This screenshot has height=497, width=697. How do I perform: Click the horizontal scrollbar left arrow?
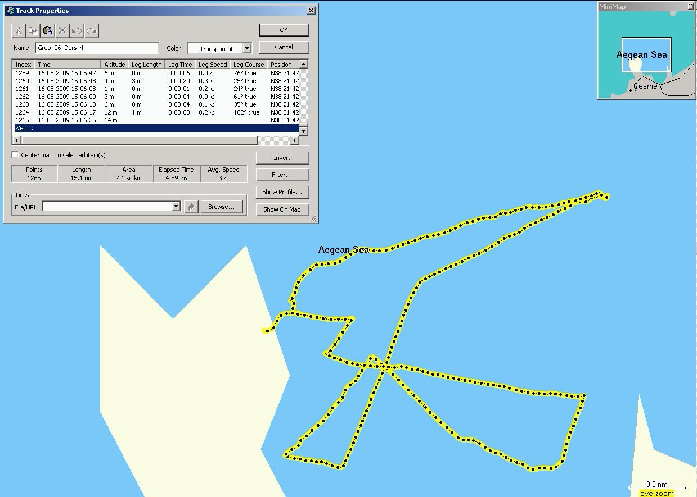click(17, 140)
